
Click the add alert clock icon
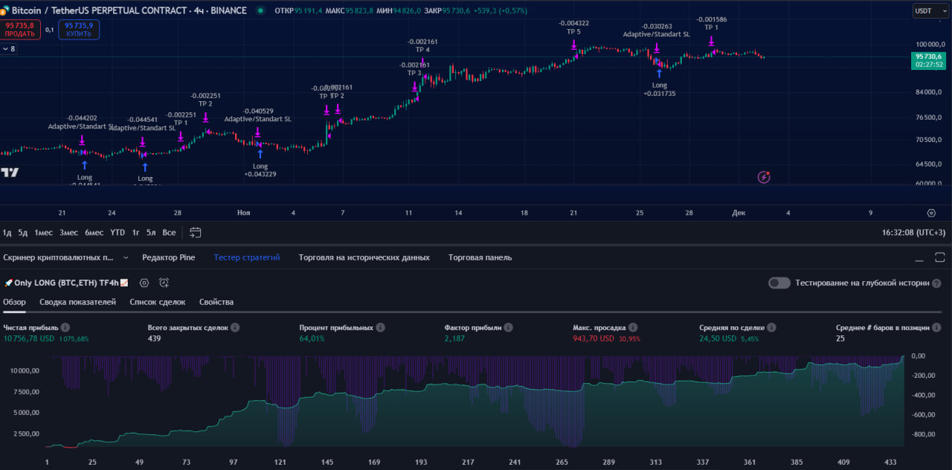(164, 283)
